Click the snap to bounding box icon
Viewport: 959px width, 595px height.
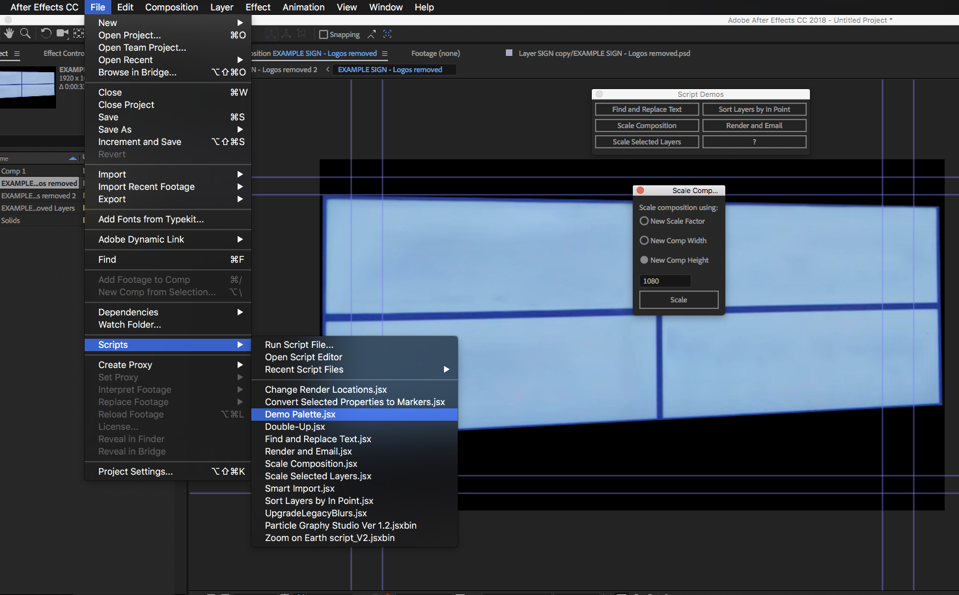coord(387,34)
